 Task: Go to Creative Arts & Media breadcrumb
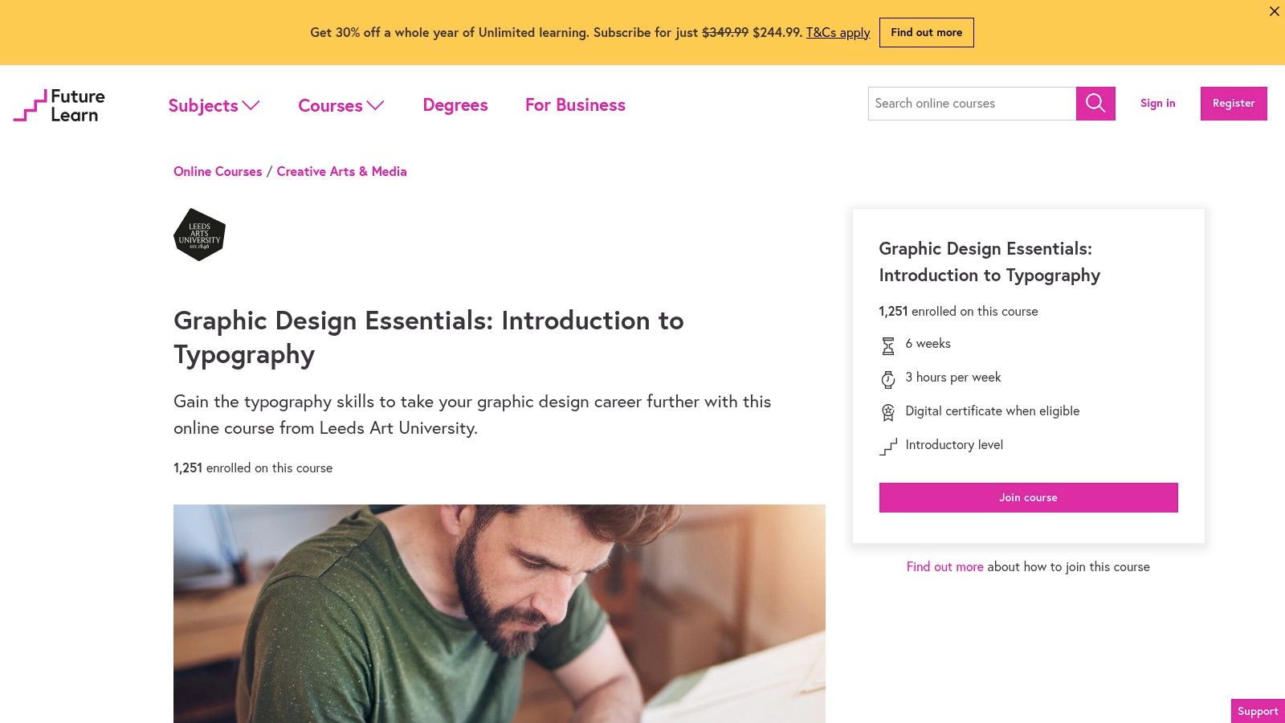[341, 171]
